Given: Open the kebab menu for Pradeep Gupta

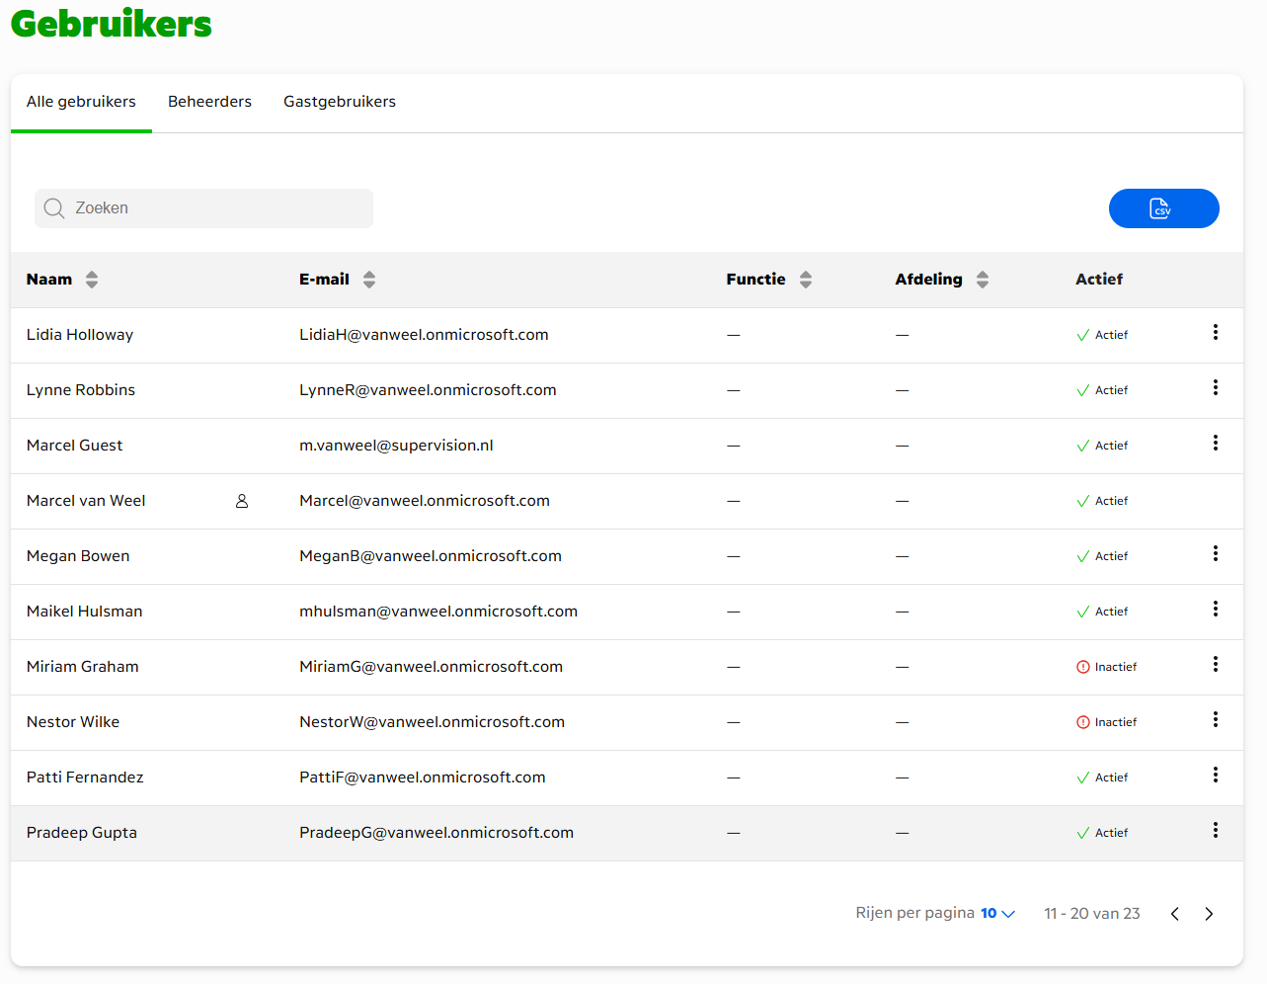Looking at the screenshot, I should pos(1215,831).
